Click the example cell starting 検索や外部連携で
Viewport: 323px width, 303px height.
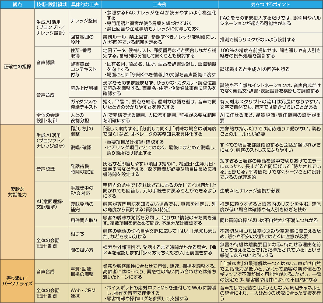(x=160, y=250)
